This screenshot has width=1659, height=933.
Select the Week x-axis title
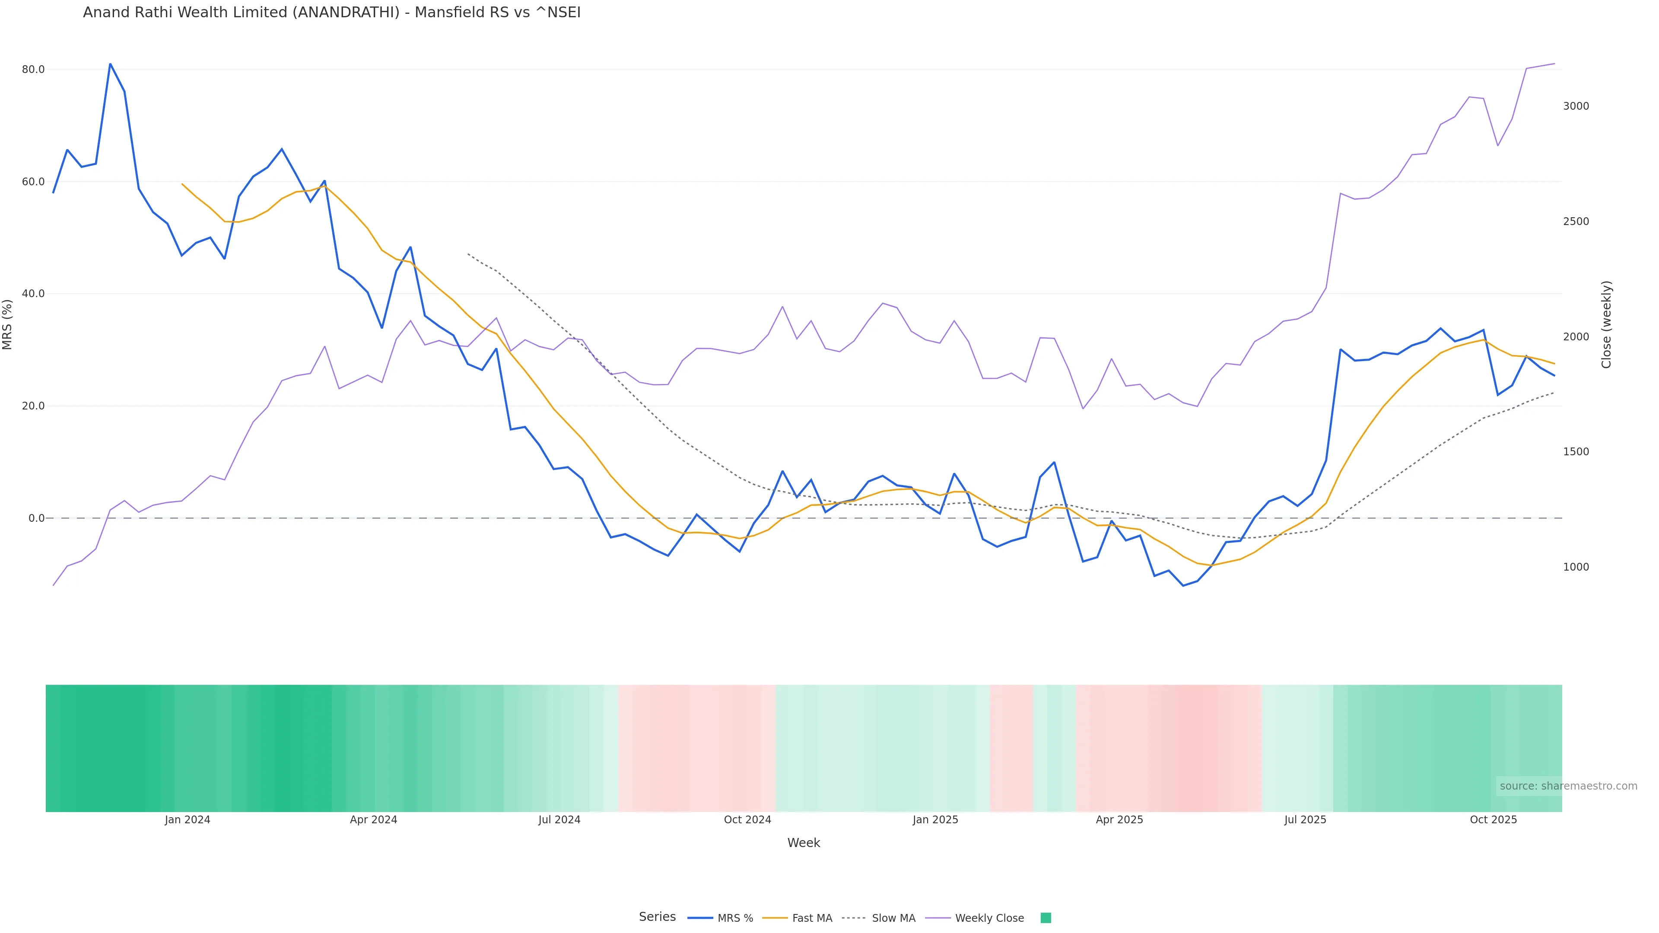tap(803, 842)
